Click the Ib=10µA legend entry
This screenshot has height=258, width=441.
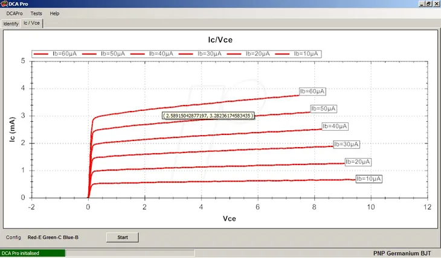pos(297,54)
